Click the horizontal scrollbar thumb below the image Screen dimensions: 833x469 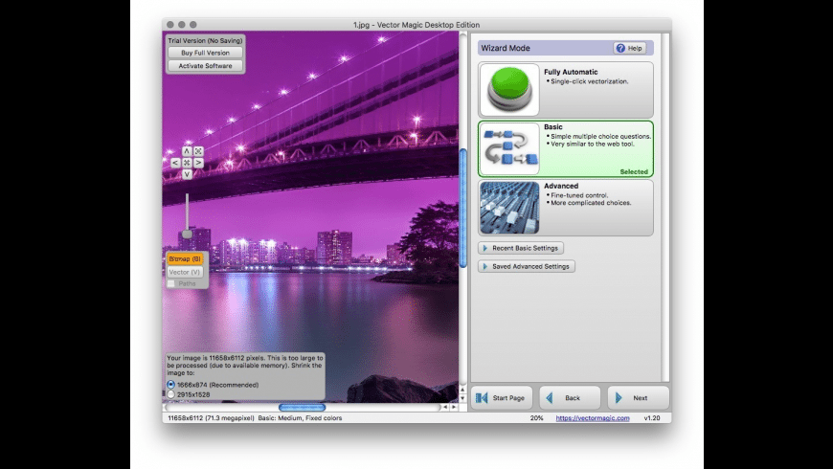coord(302,408)
